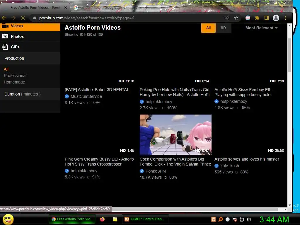Click the round white tray icon
Screen dimensions: 300x225
pyautogui.click(x=228, y=219)
